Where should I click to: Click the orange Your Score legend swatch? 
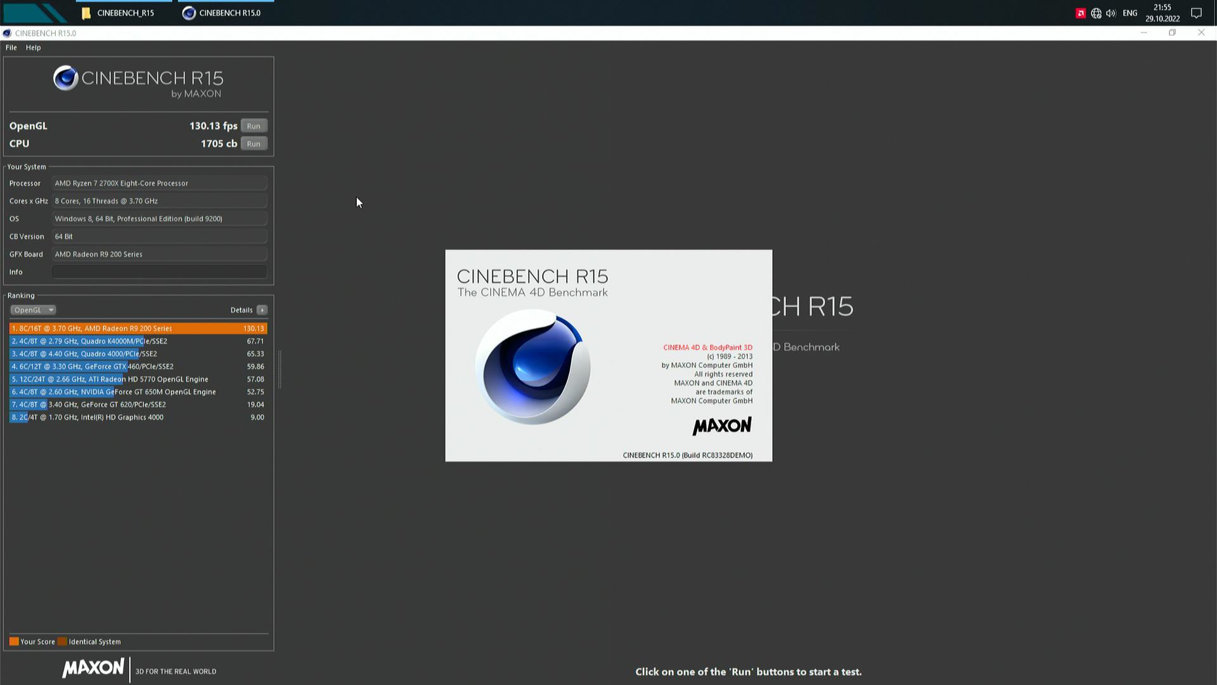click(x=14, y=642)
